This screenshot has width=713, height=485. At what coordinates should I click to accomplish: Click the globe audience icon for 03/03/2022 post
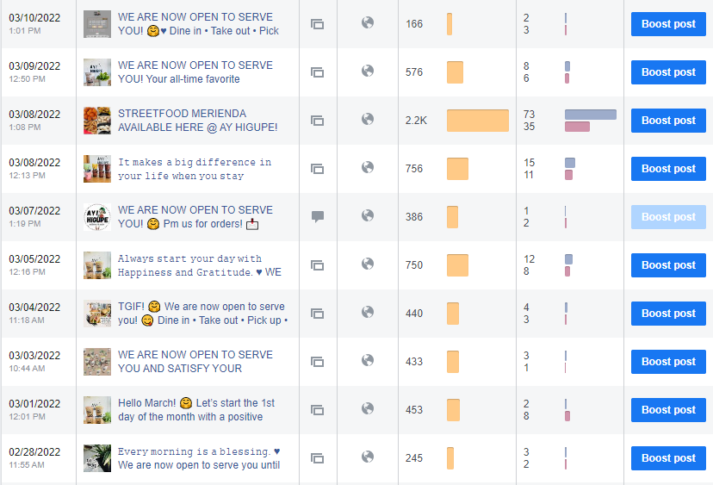368,361
